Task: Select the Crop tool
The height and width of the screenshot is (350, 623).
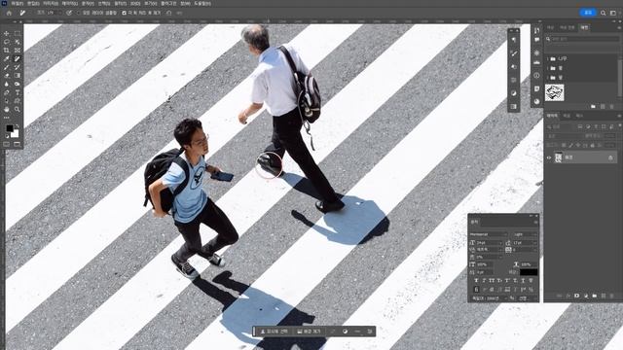Action: (7, 51)
